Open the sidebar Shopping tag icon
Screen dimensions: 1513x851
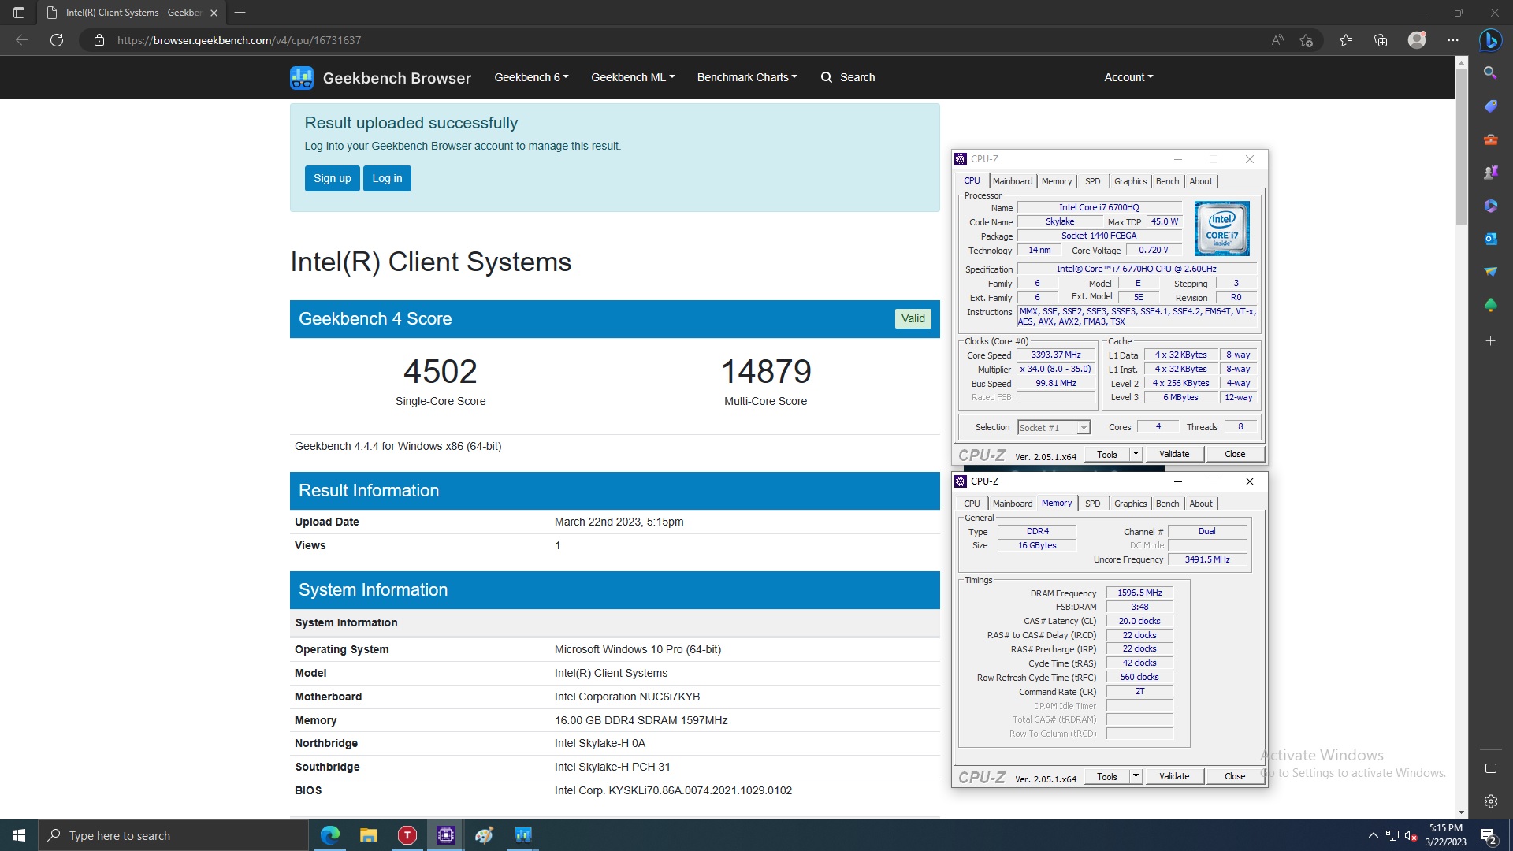pyautogui.click(x=1490, y=106)
